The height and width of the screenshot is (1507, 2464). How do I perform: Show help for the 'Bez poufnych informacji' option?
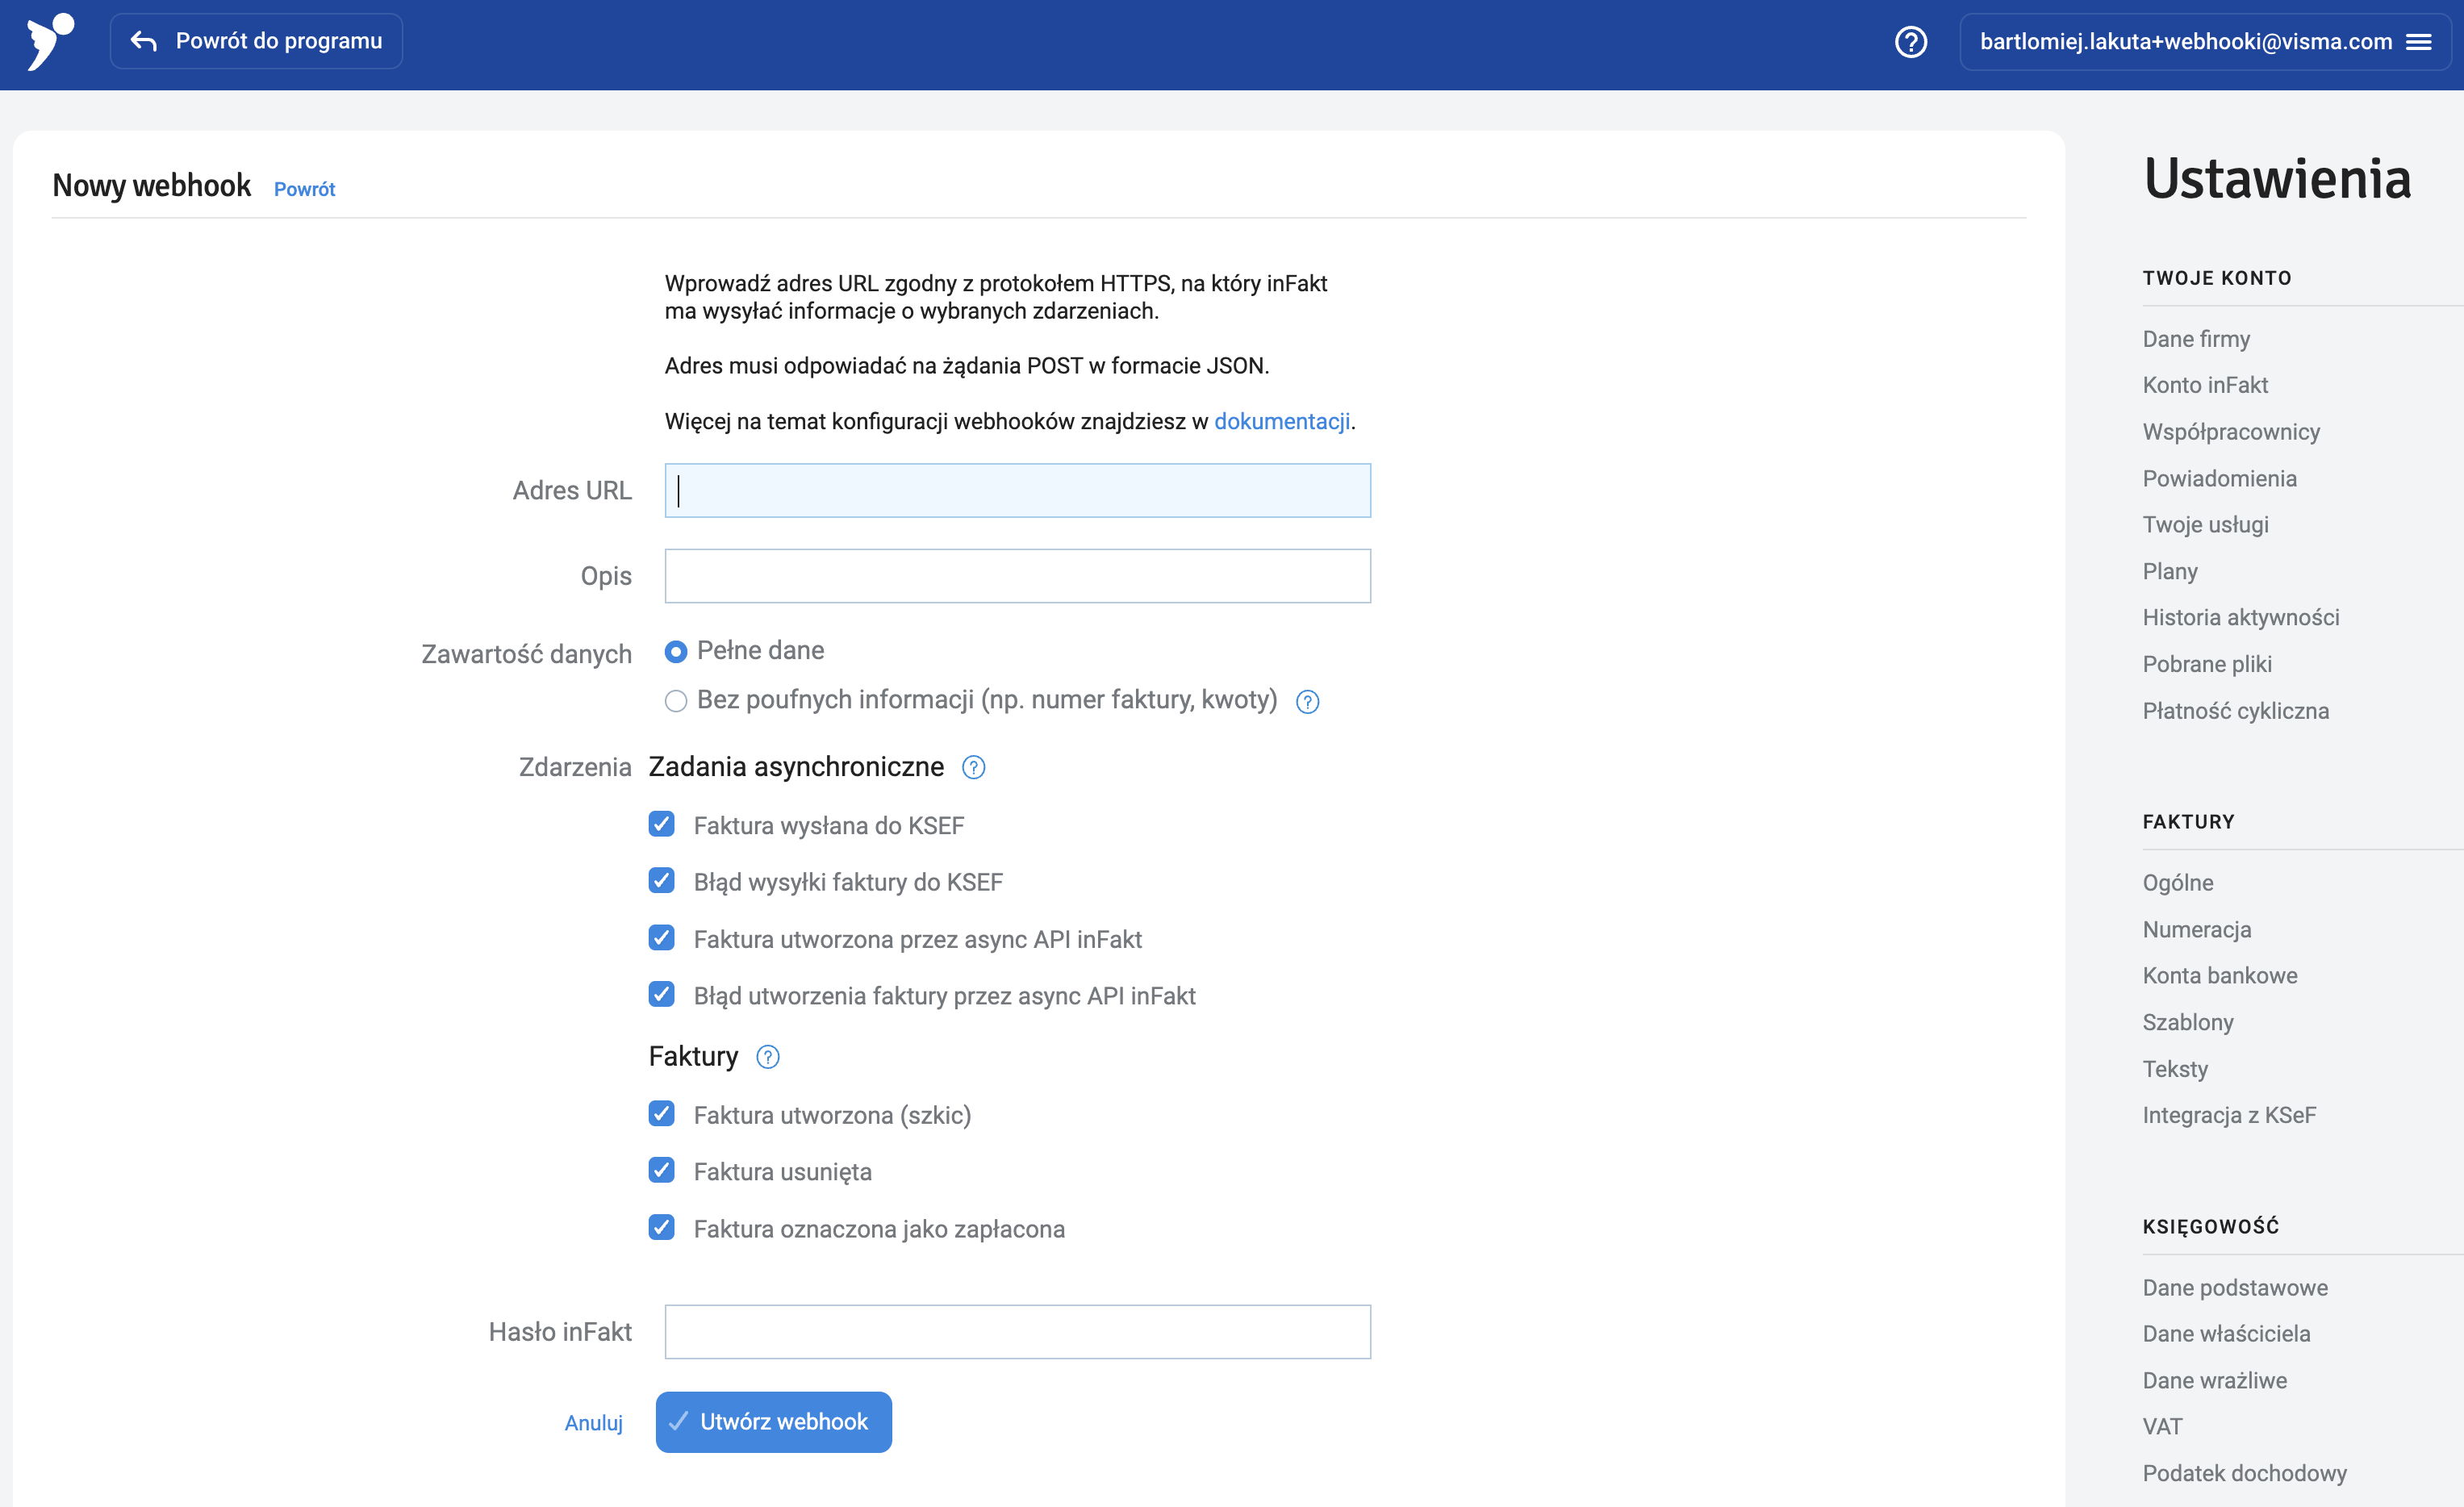1307,702
